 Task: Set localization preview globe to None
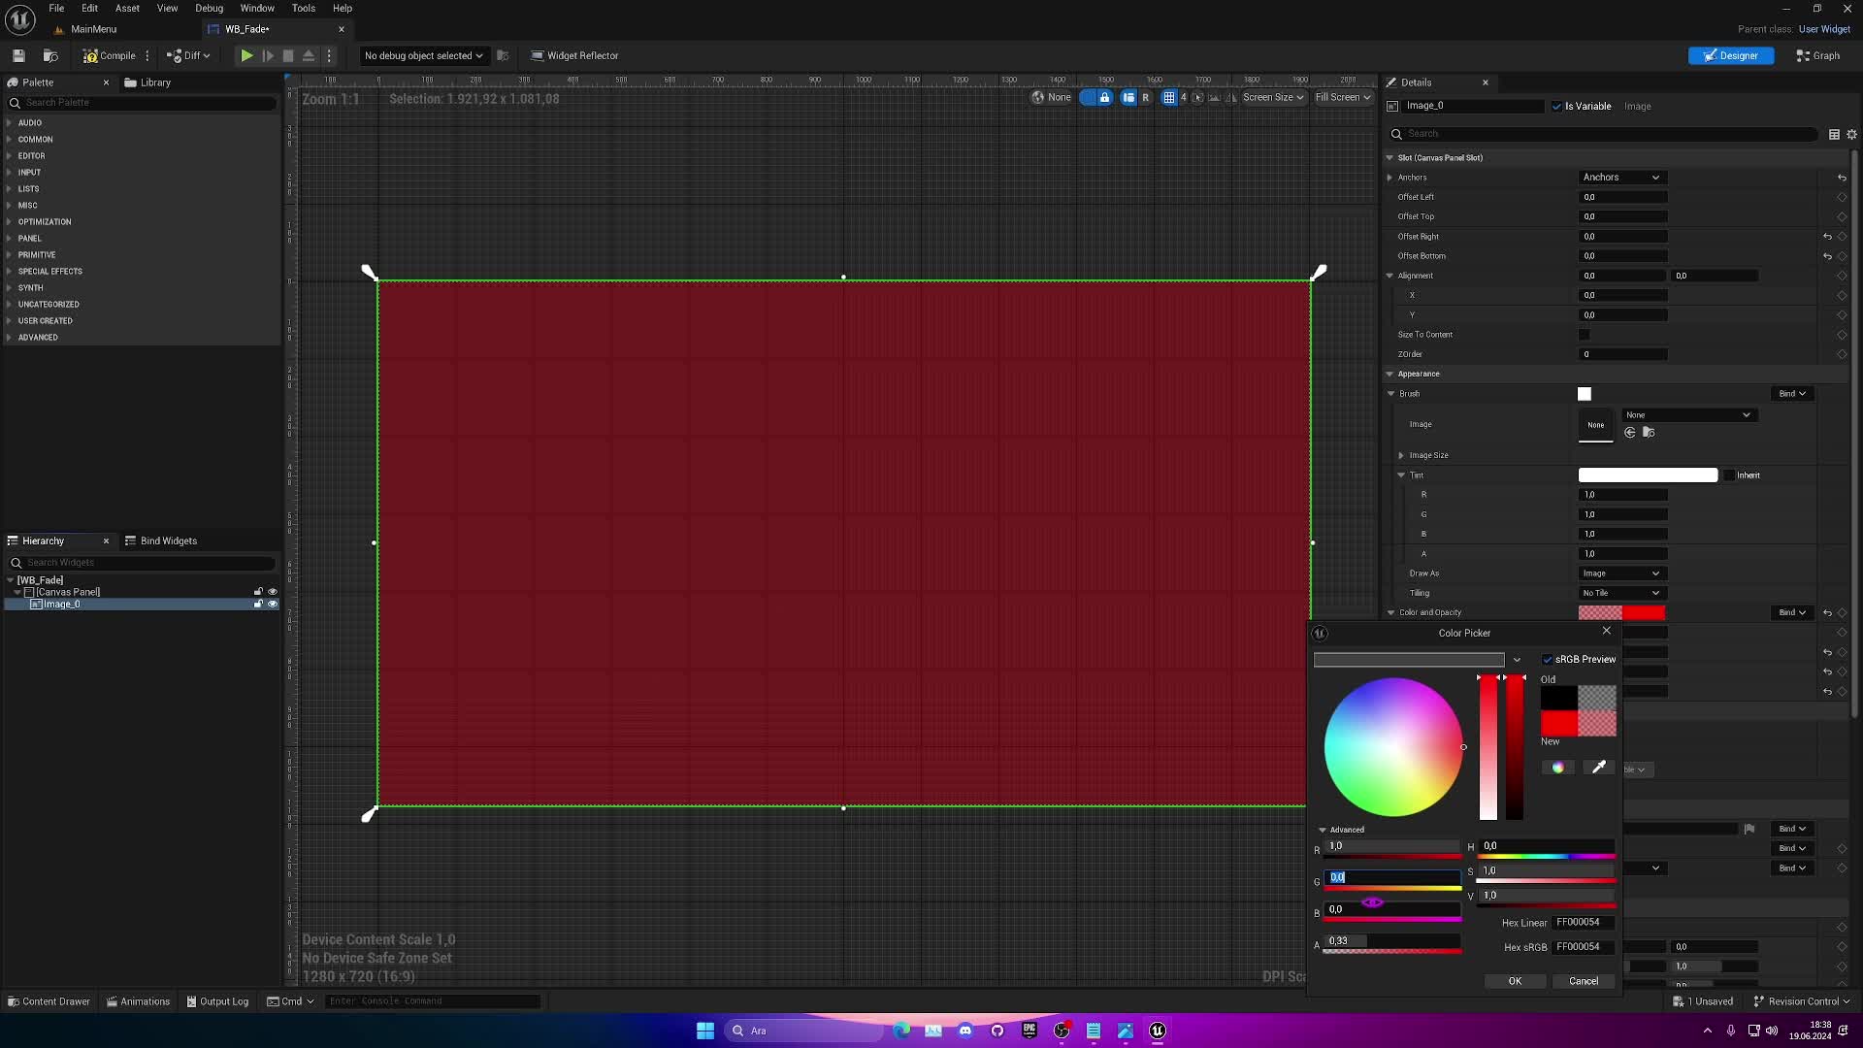point(1052,97)
